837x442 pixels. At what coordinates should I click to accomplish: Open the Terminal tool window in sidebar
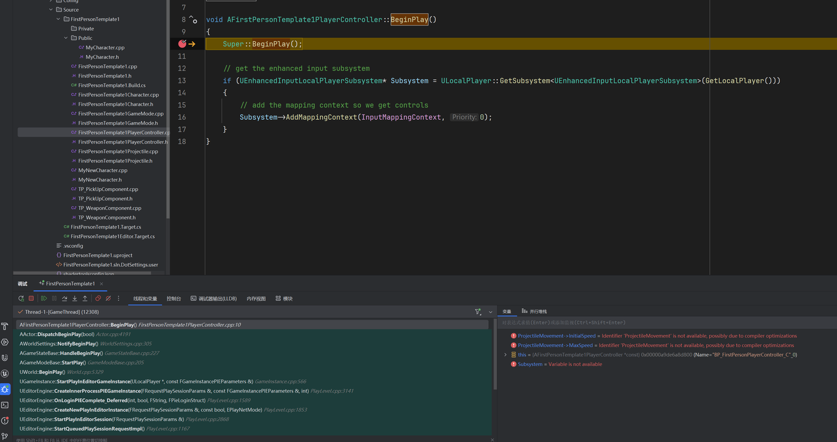(x=5, y=405)
